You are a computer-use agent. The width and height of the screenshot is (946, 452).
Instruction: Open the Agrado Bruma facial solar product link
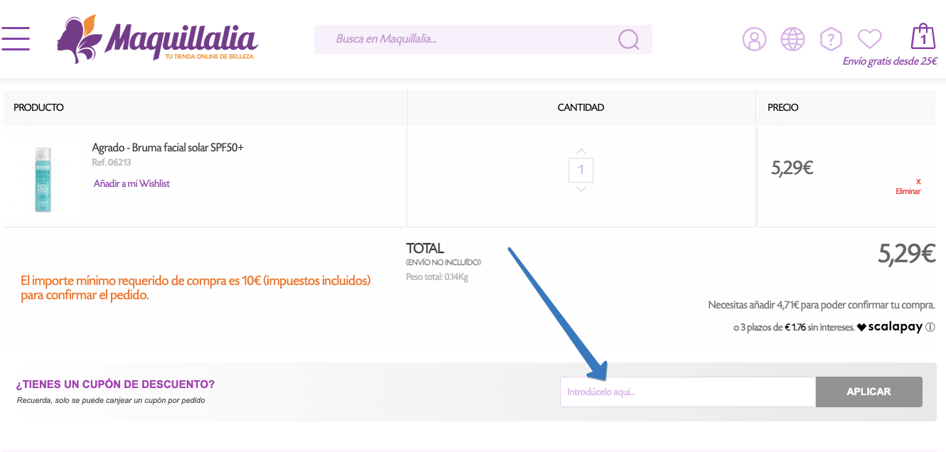coord(168,148)
